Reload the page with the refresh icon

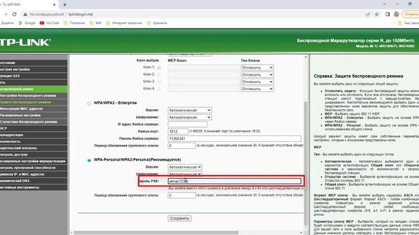point(14,14)
